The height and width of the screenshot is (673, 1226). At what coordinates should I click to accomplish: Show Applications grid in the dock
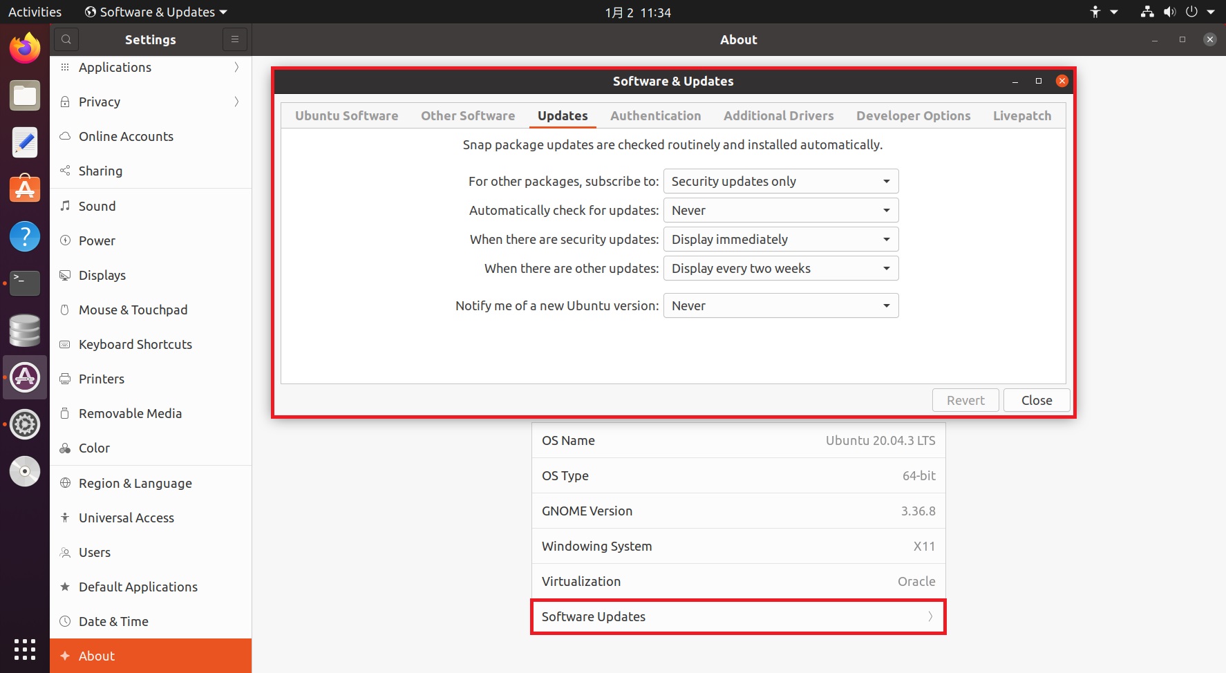pyautogui.click(x=25, y=650)
